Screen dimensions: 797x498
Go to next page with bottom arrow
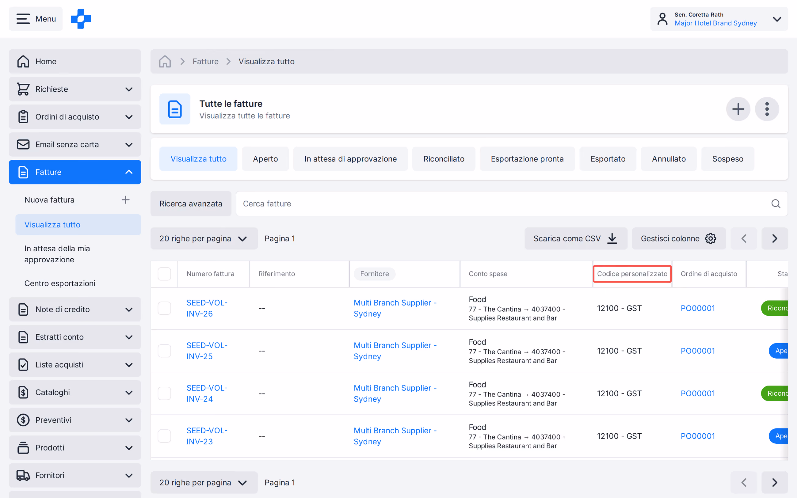point(775,482)
